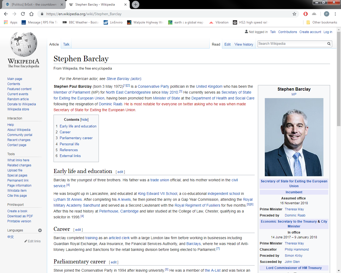Open the Printable version link
This screenshot has width=341, height=273.
pyautogui.click(x=19, y=221)
